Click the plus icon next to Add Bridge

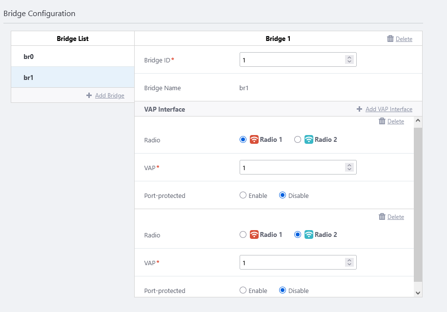pos(89,96)
